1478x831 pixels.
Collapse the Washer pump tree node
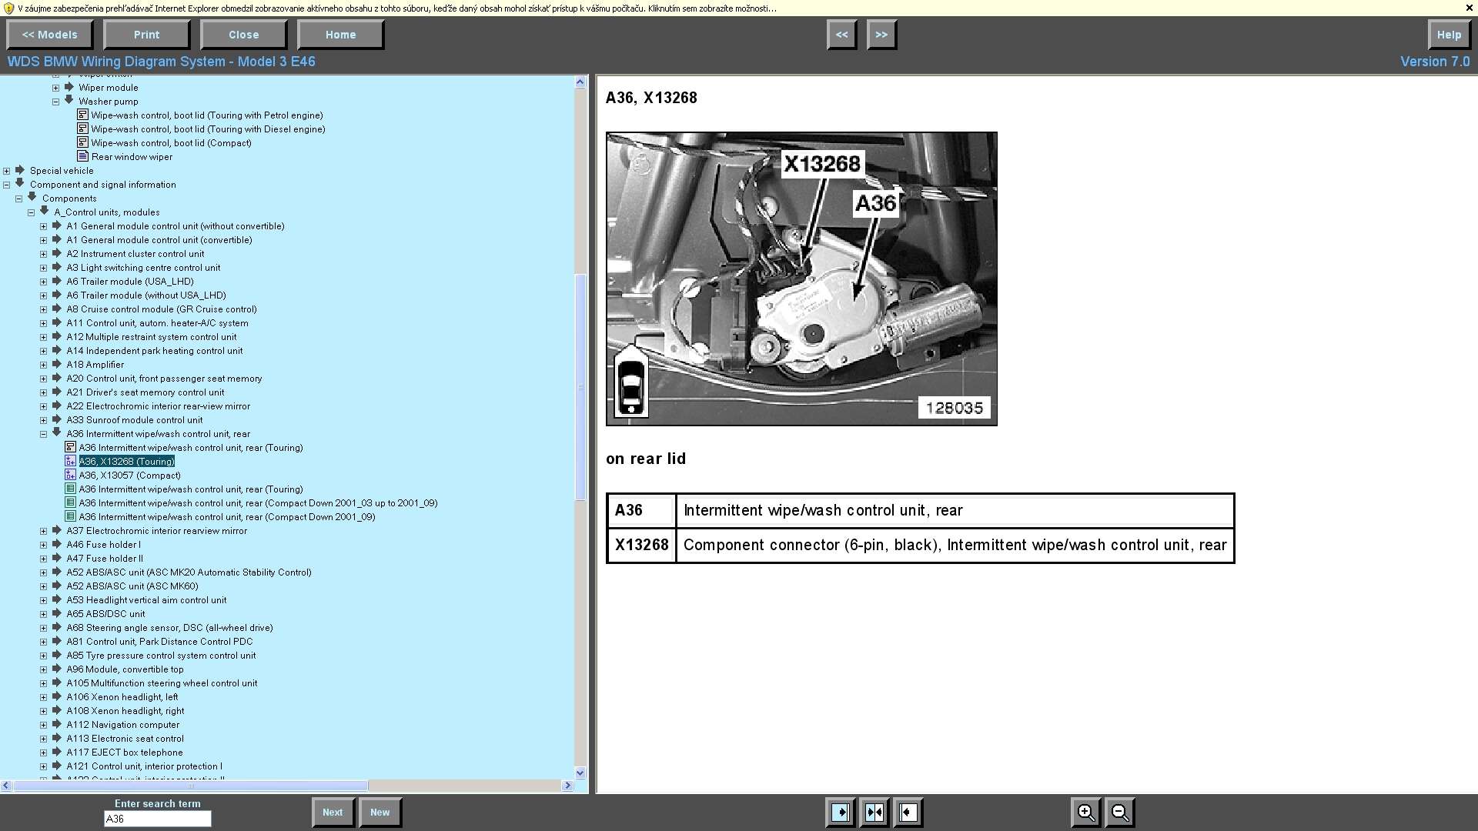tap(56, 102)
